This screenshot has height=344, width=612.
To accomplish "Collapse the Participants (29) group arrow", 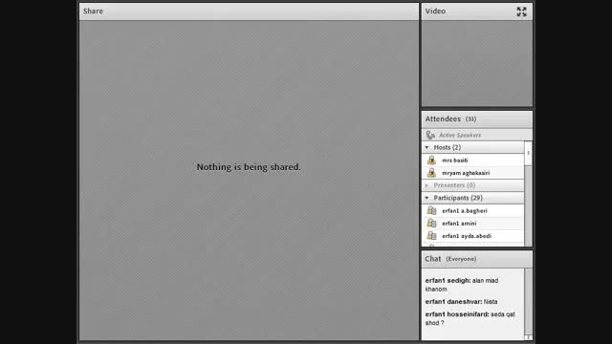I will (x=426, y=198).
